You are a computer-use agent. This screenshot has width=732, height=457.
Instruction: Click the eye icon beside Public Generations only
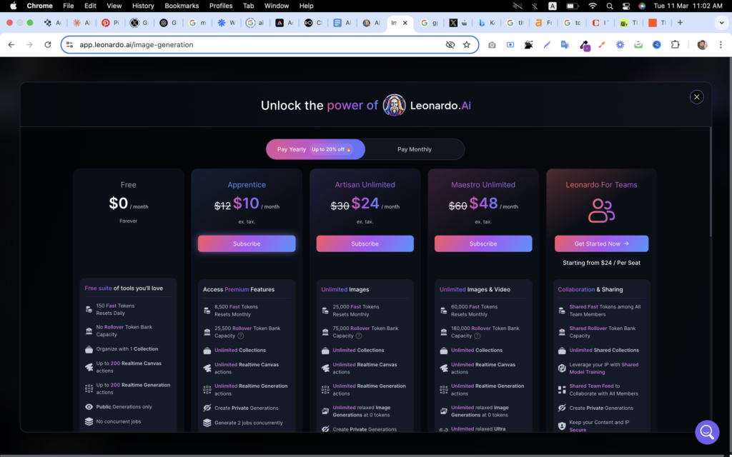89,406
